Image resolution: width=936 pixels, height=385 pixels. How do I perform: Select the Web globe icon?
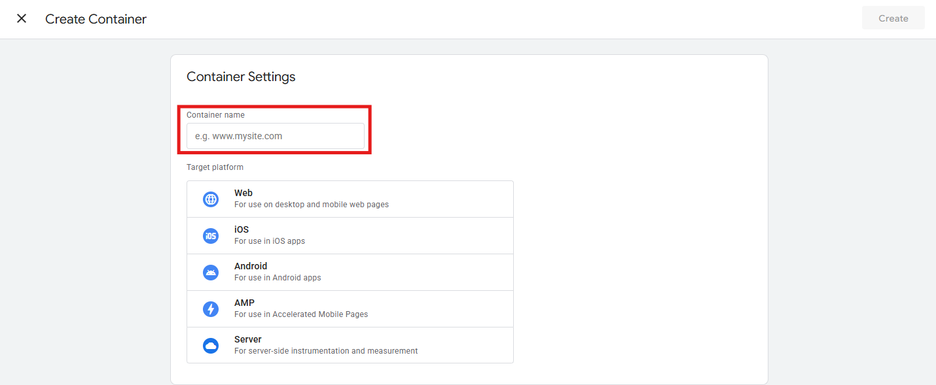pyautogui.click(x=211, y=199)
